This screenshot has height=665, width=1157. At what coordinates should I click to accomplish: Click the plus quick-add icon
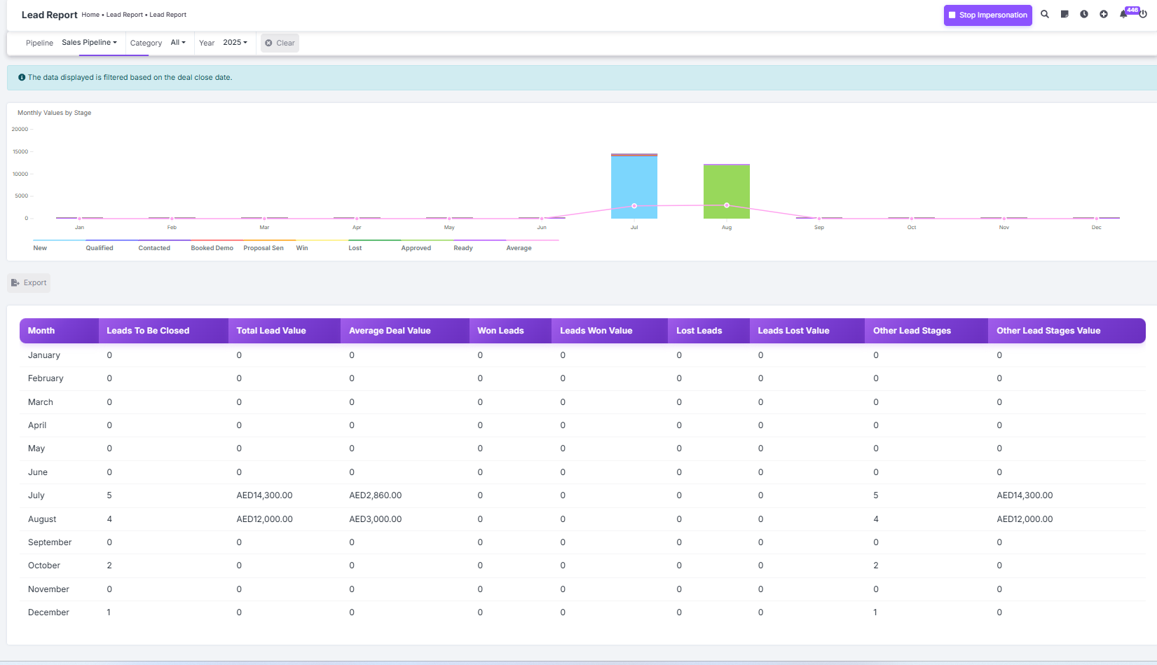pyautogui.click(x=1104, y=14)
